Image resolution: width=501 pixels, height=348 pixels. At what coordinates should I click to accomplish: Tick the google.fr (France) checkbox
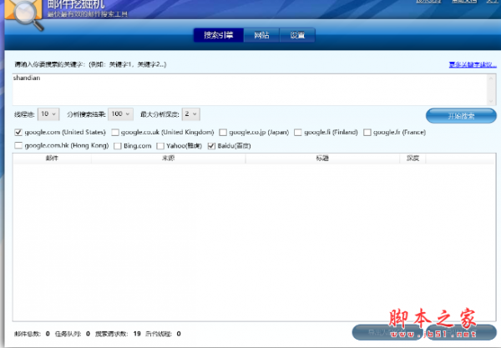click(x=367, y=132)
